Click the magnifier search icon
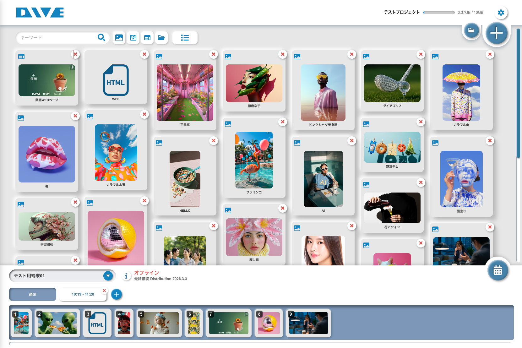Image resolution: width=522 pixels, height=348 pixels. 101,37
